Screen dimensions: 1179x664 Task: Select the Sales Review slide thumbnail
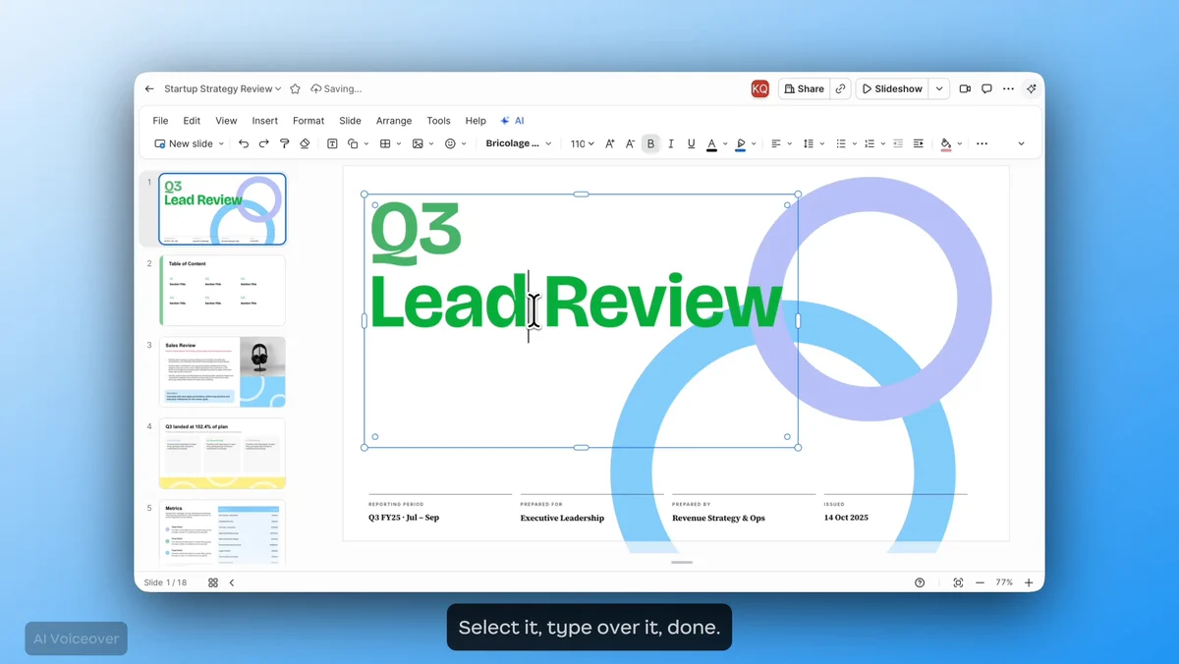click(222, 372)
